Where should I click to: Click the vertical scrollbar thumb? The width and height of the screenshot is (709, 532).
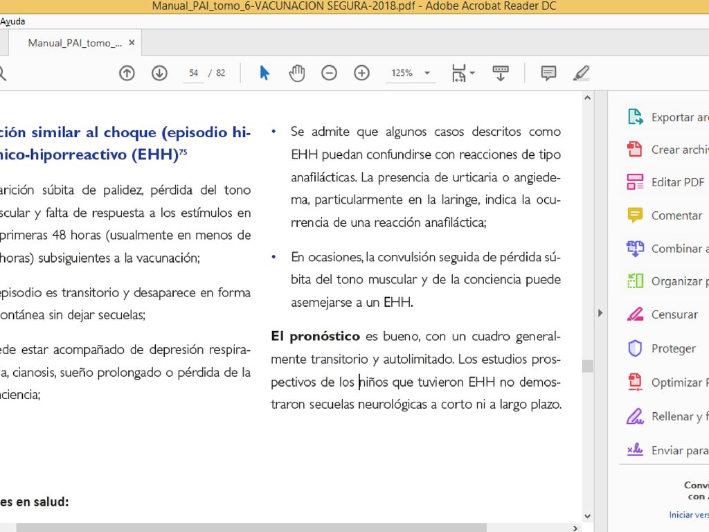[587, 366]
